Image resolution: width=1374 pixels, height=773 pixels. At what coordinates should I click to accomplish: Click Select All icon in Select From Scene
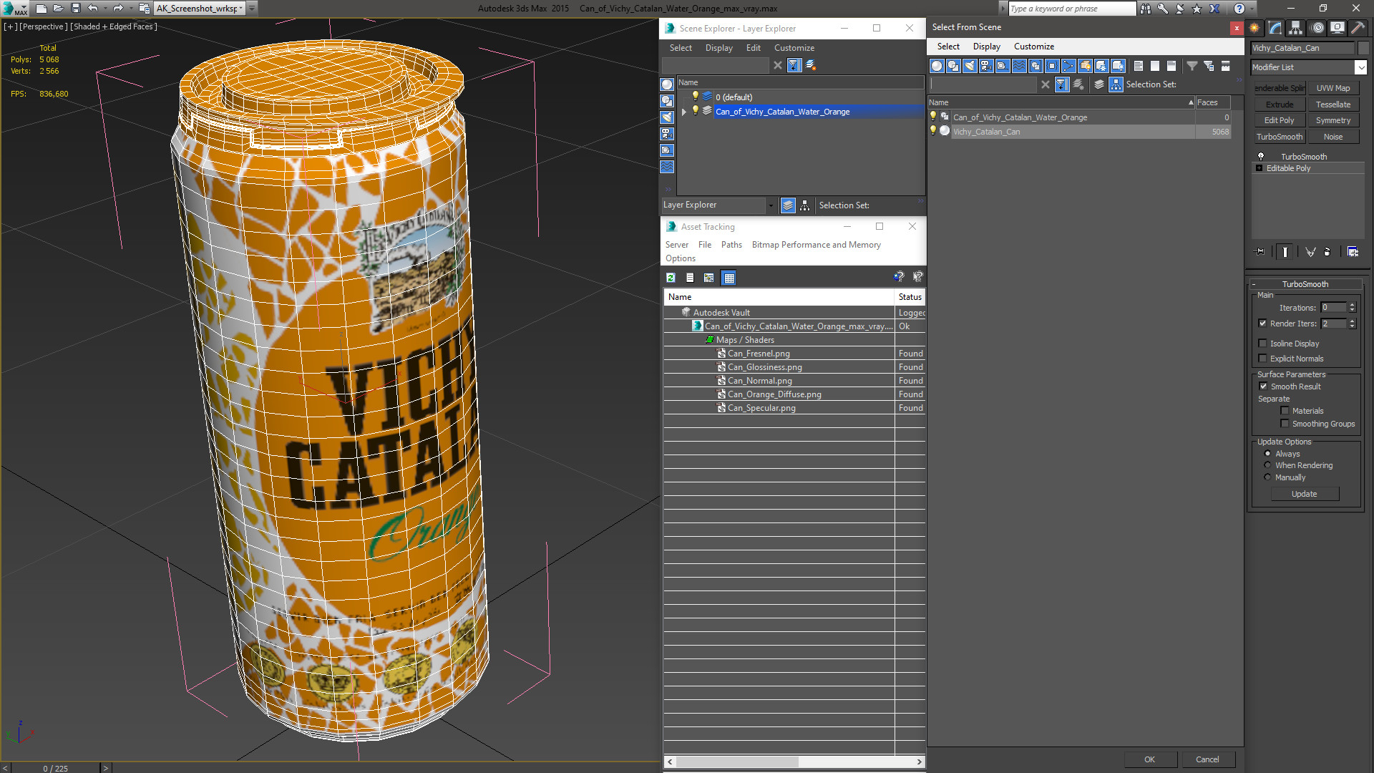pyautogui.click(x=1139, y=66)
